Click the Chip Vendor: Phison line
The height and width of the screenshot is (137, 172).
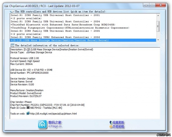[21, 102]
